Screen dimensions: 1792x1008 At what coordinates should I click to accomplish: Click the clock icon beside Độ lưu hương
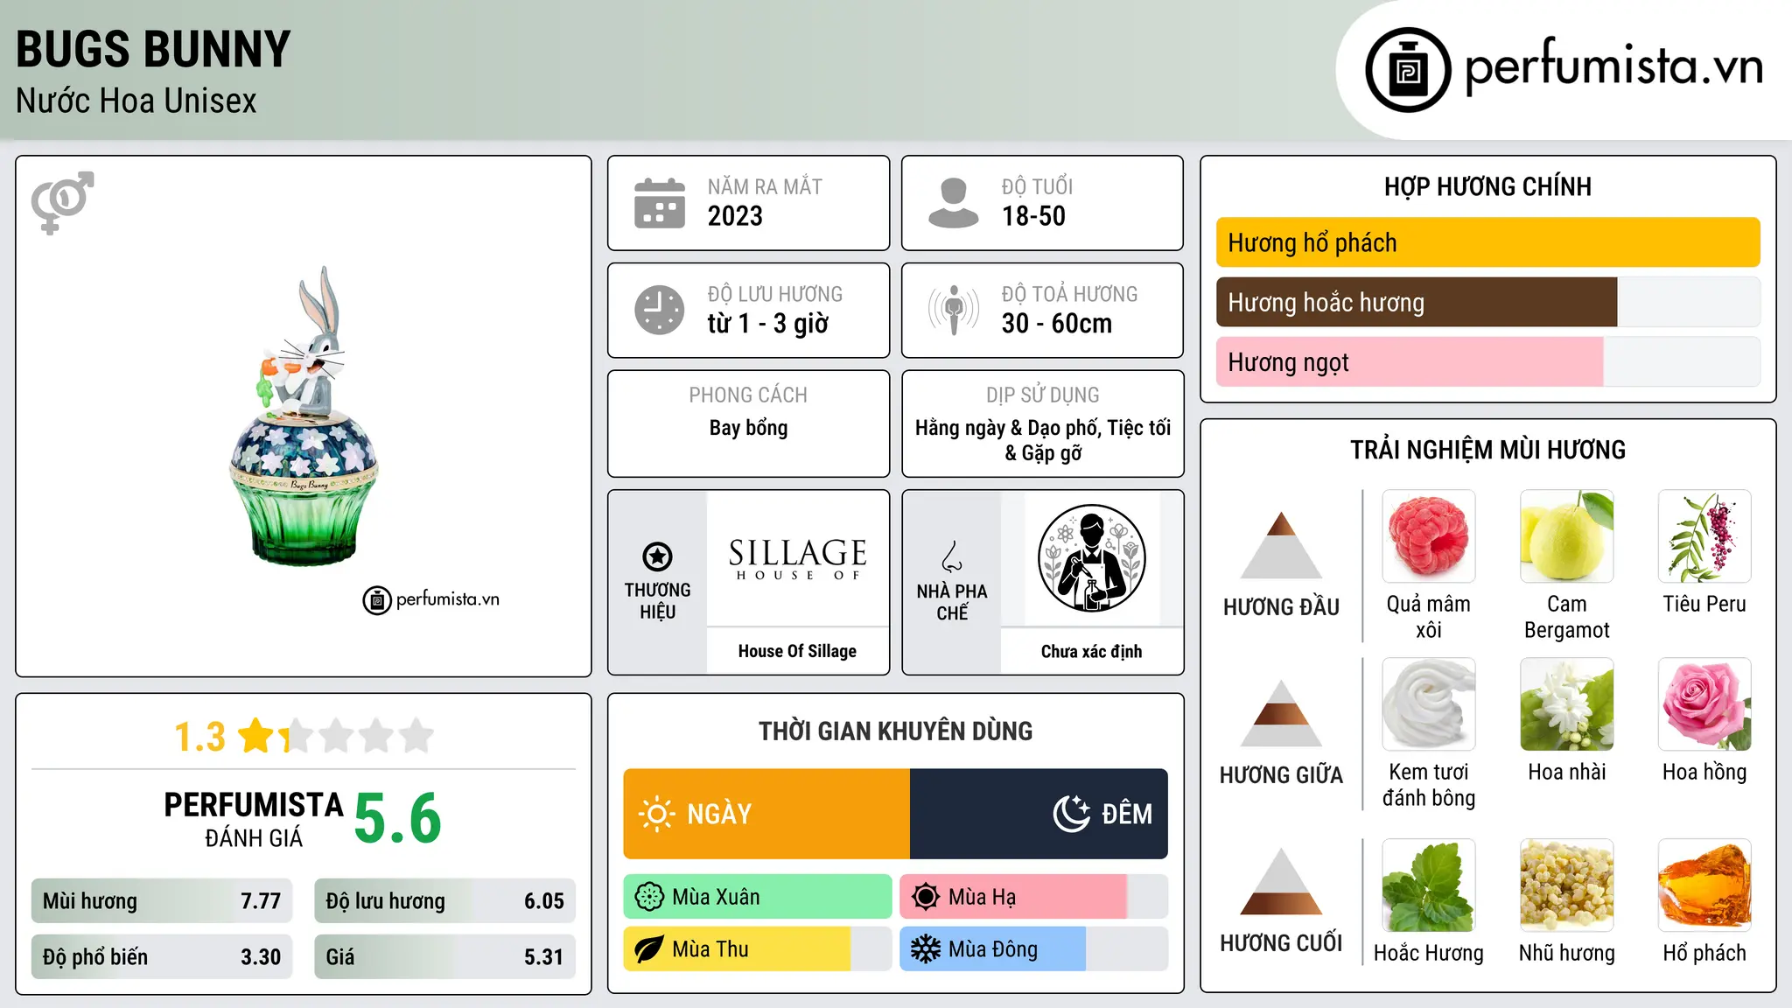(x=660, y=310)
